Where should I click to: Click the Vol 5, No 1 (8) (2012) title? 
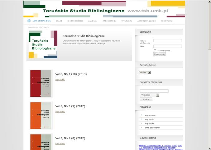click(70, 138)
